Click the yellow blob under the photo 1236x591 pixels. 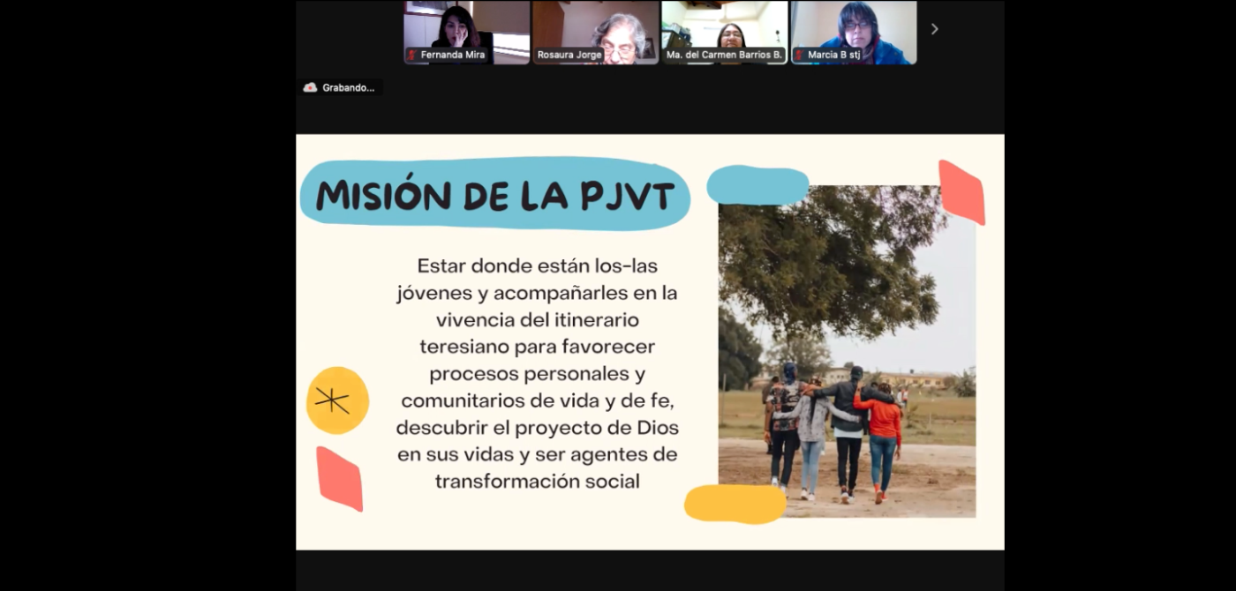tap(735, 504)
